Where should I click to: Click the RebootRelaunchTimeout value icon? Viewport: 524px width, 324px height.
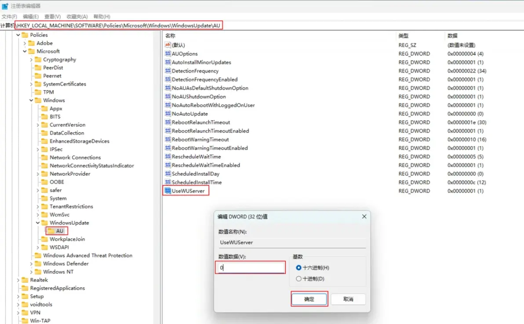pos(168,122)
